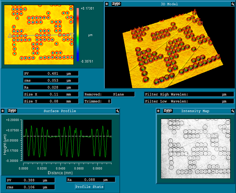Click the 3D Model window menu icon

107,4
